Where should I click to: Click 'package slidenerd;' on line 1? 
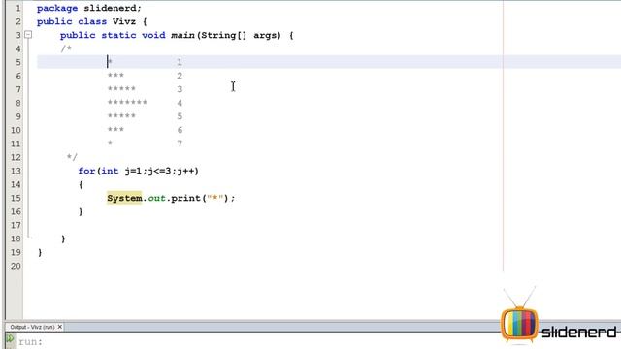pos(88,8)
